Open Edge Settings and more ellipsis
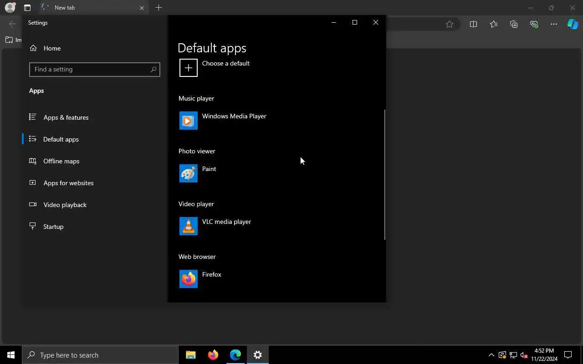Screen dimensions: 583x364 pyautogui.click(x=554, y=24)
